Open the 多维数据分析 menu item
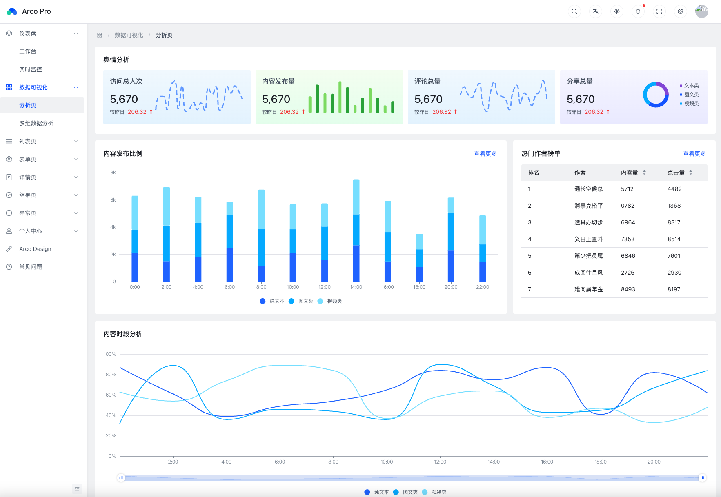The image size is (721, 497). (42, 123)
